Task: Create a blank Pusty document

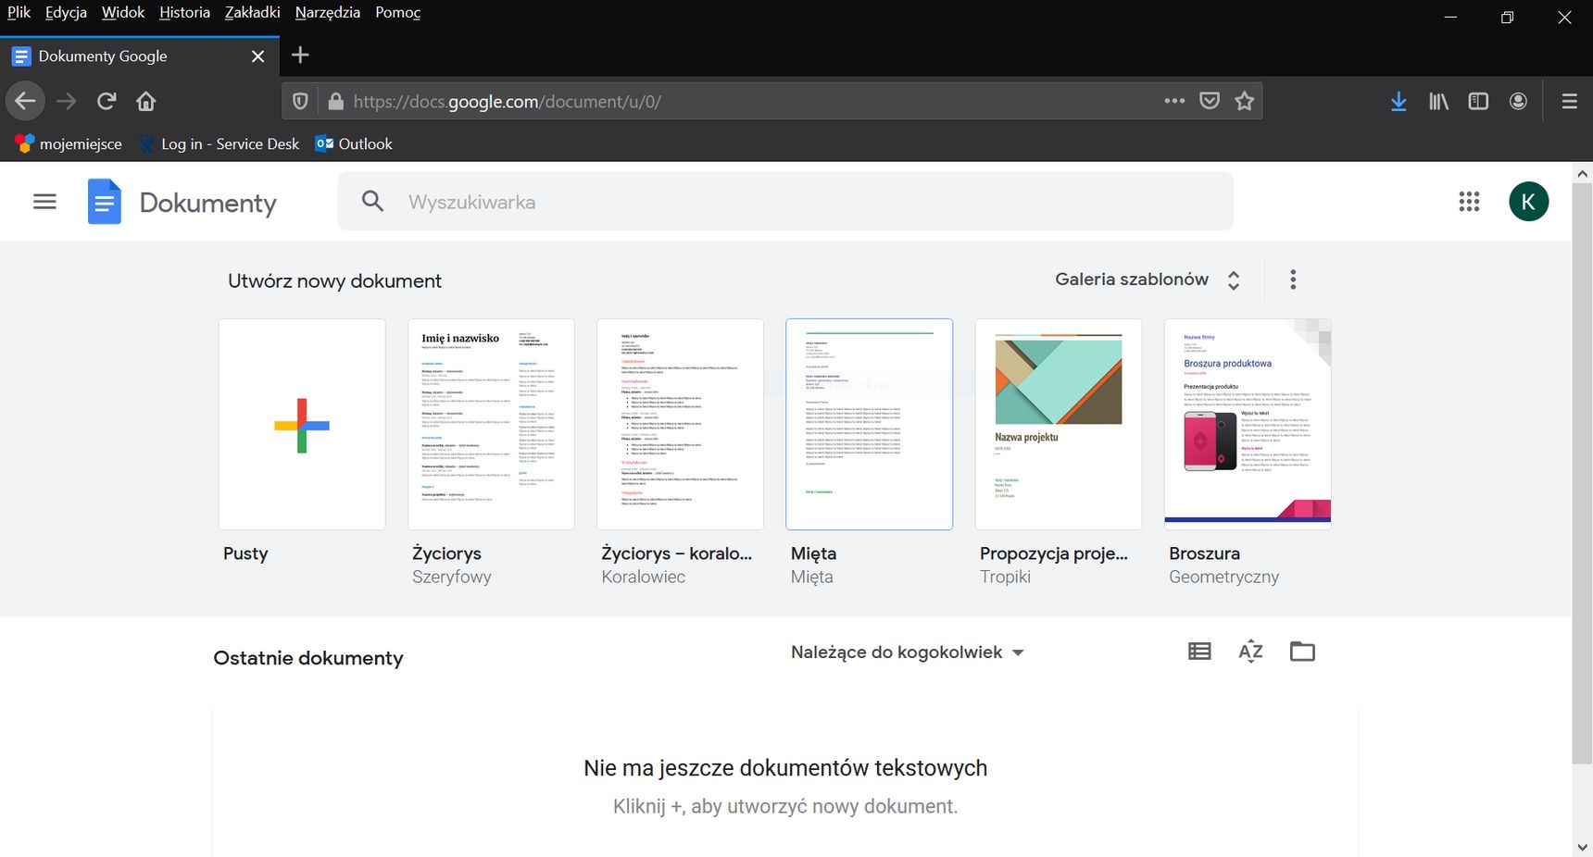Action: click(302, 424)
